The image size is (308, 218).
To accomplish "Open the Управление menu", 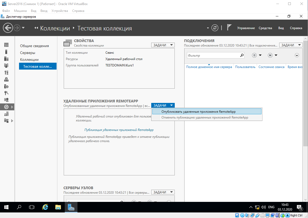I will 246,28.
